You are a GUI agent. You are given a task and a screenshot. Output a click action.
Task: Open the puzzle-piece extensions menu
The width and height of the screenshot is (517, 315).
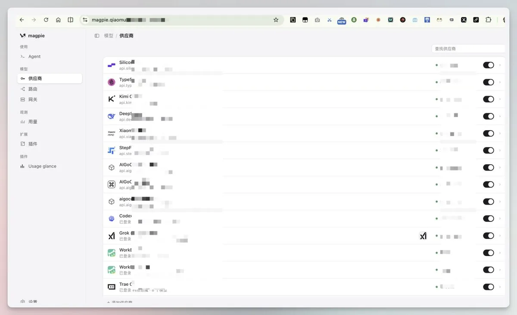488,20
